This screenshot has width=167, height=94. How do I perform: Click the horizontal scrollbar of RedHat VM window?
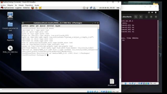pyautogui.click(x=58, y=90)
